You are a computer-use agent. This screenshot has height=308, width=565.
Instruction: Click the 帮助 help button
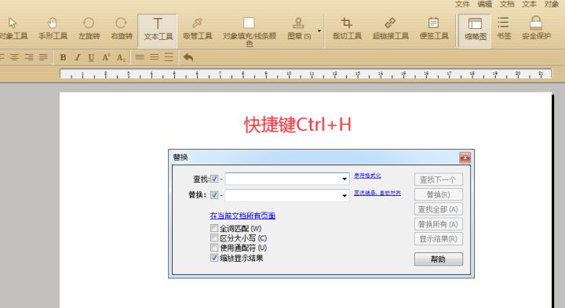click(x=438, y=259)
